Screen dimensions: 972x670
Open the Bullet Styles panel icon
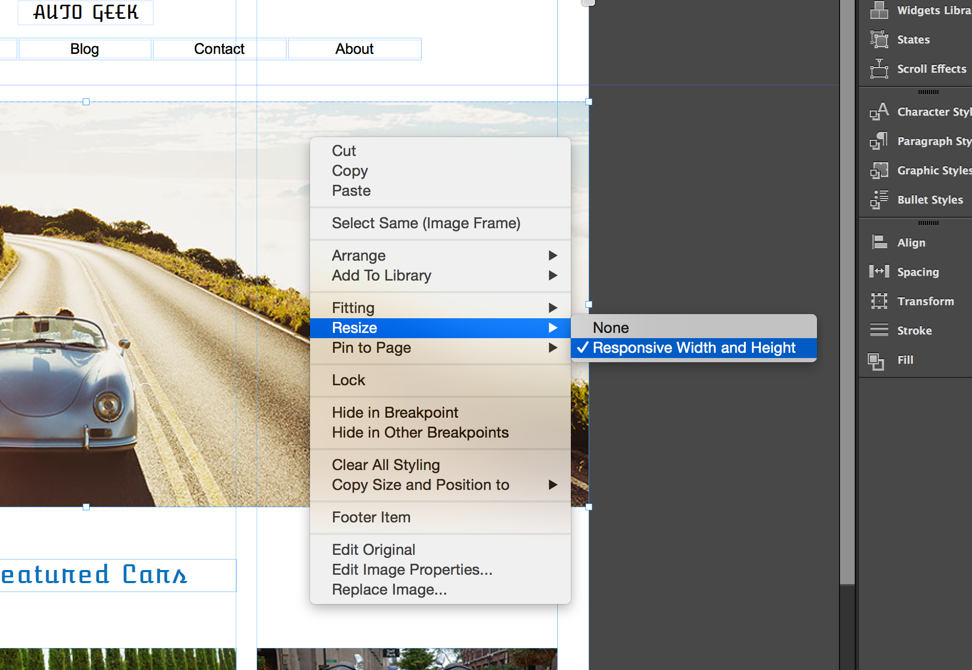[879, 199]
